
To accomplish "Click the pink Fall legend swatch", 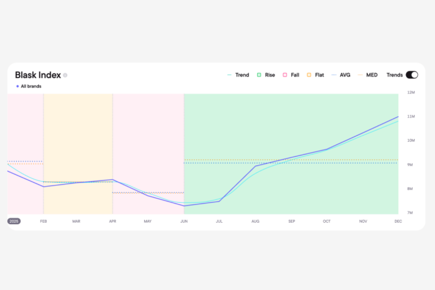I will 285,75.
